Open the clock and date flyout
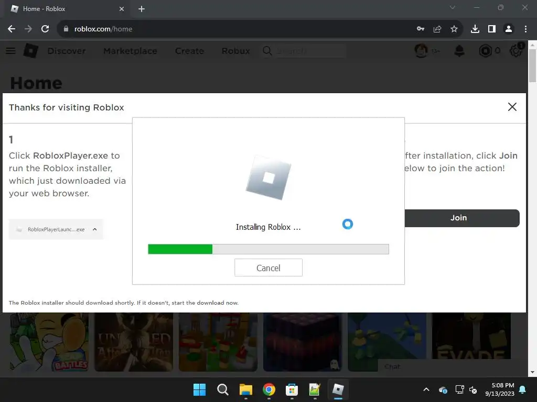This screenshot has width=537, height=402. pos(500,389)
